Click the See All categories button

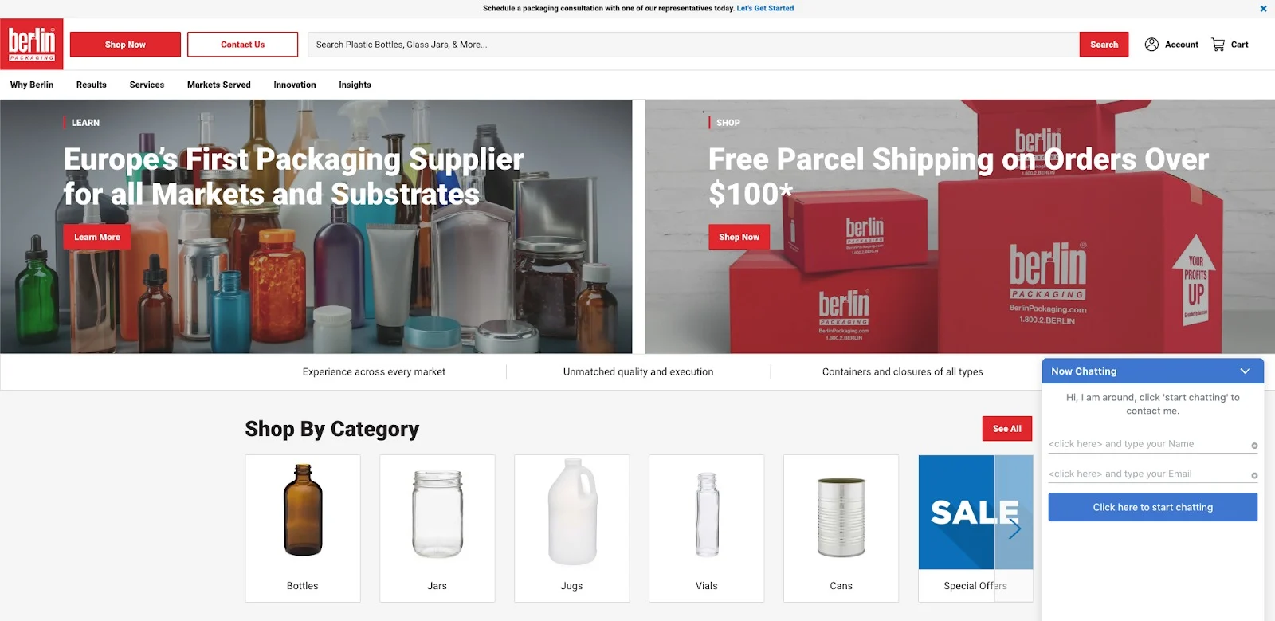1007,429
